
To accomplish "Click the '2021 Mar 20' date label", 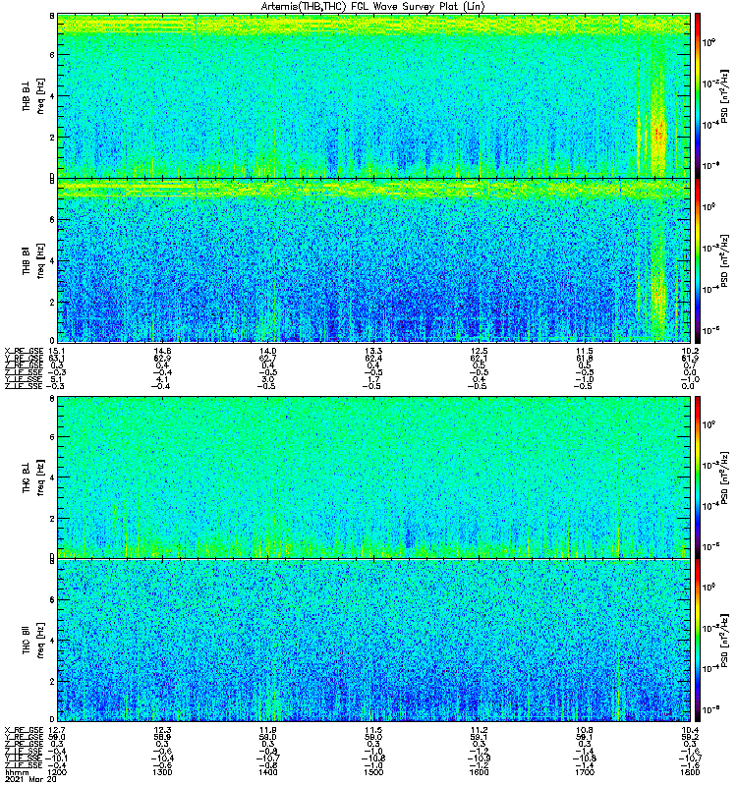I will (x=30, y=779).
